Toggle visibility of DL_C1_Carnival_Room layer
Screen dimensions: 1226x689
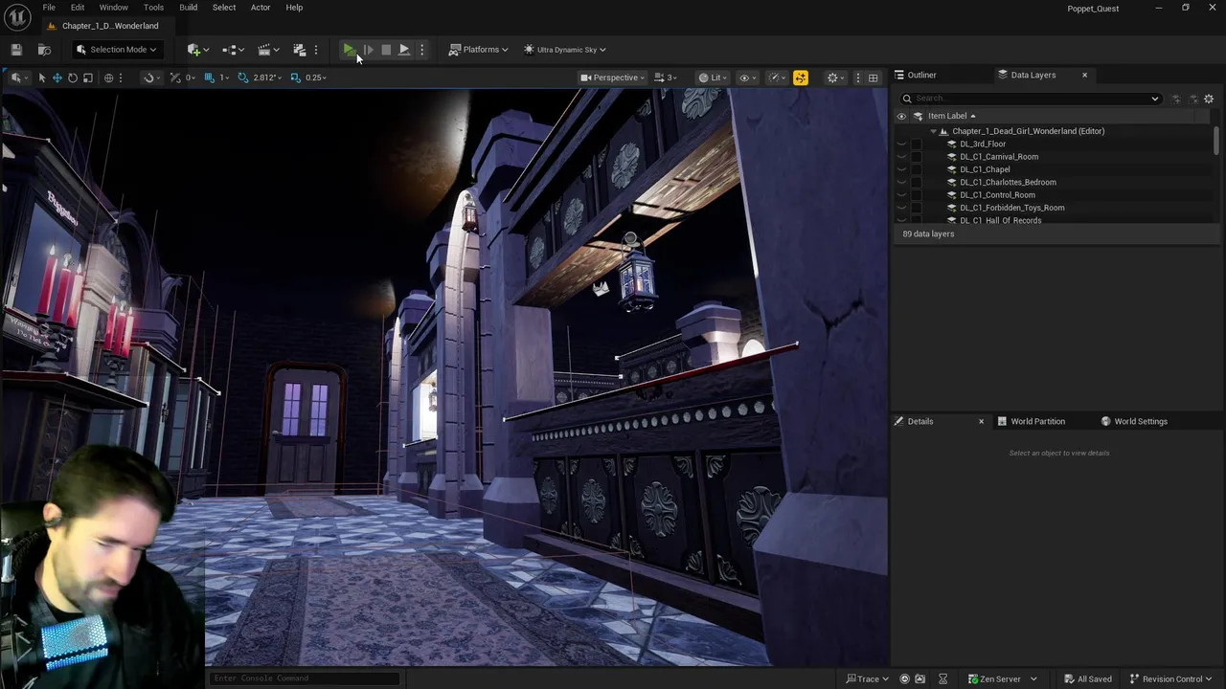coord(901,157)
